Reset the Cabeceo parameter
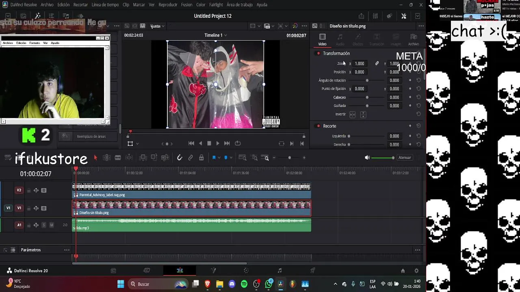Viewport: 520px width, 292px height. pos(418,97)
